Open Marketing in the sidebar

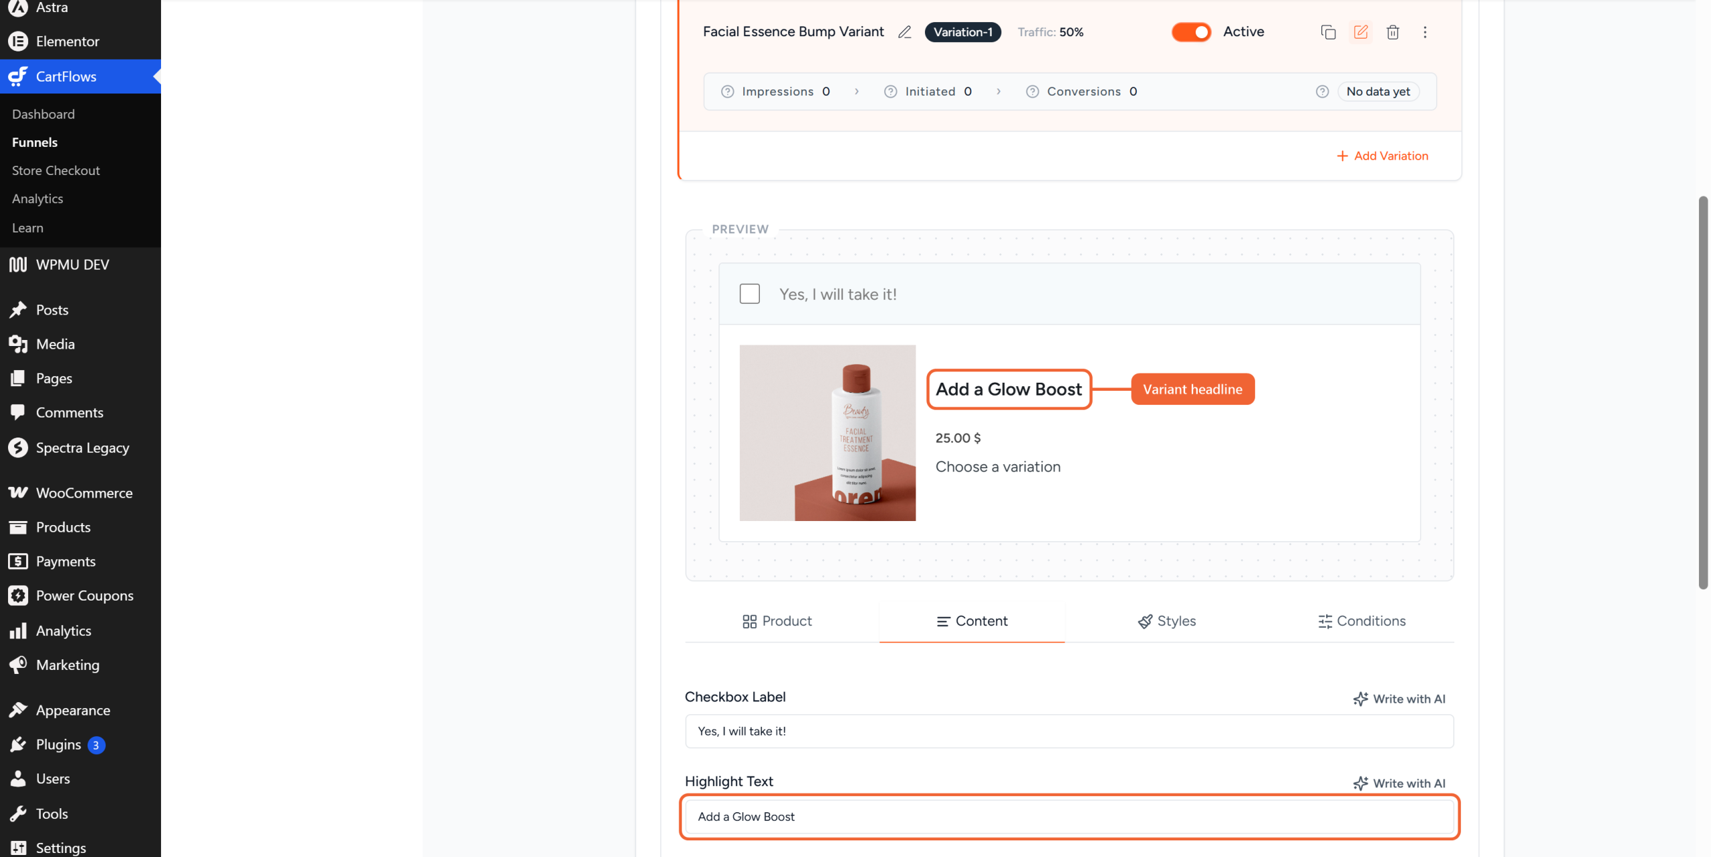80,665
